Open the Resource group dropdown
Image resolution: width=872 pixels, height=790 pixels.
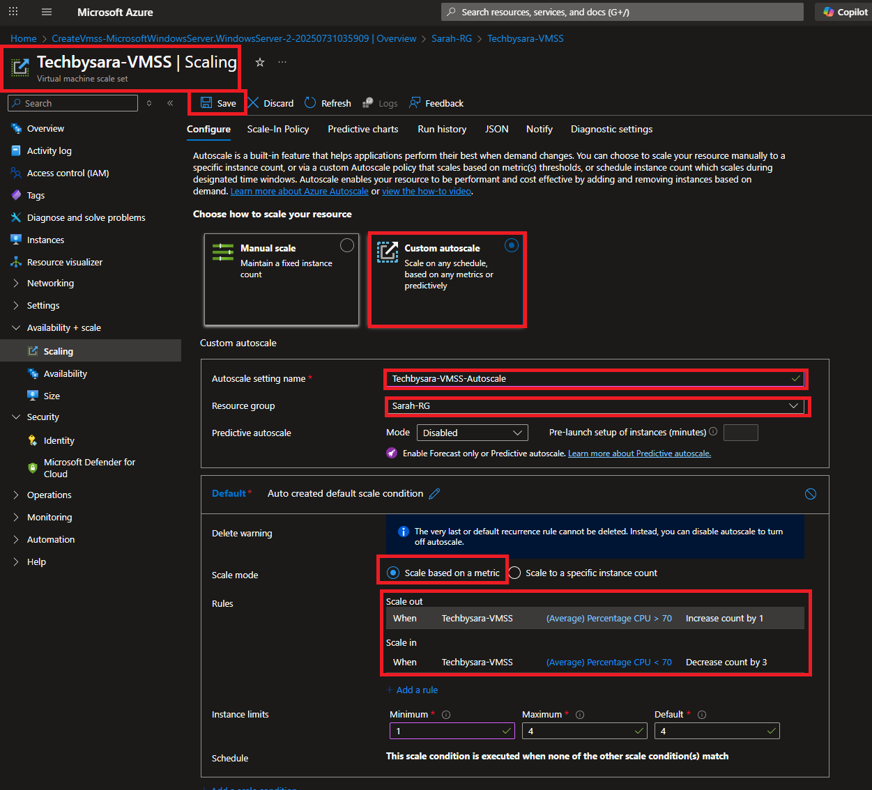[595, 406]
